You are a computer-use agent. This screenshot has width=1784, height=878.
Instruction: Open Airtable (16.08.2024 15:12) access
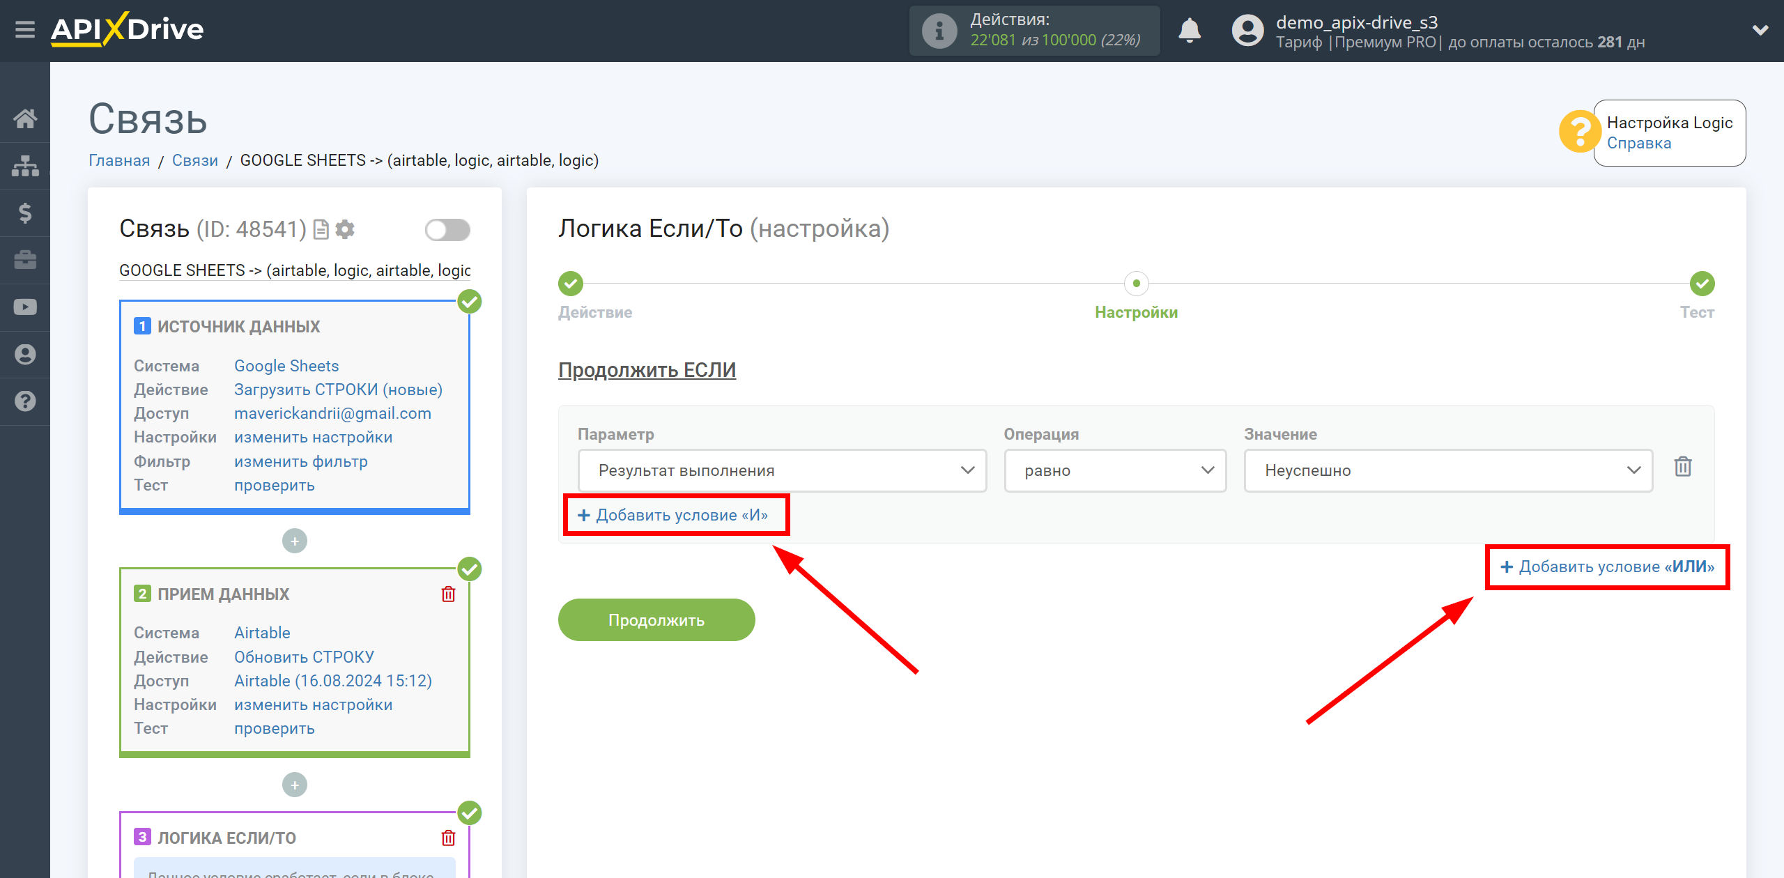[x=332, y=681]
